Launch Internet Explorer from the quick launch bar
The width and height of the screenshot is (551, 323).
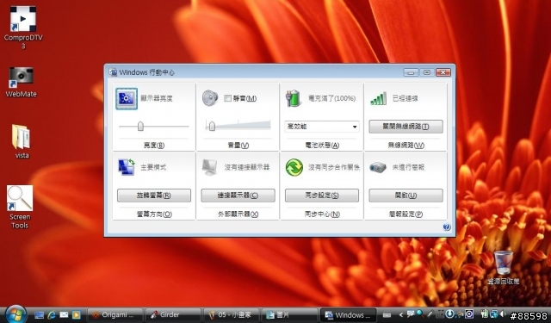52,315
